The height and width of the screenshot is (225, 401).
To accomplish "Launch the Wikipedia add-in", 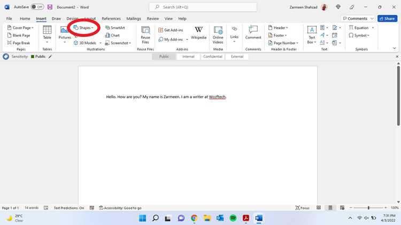I will tap(198, 33).
